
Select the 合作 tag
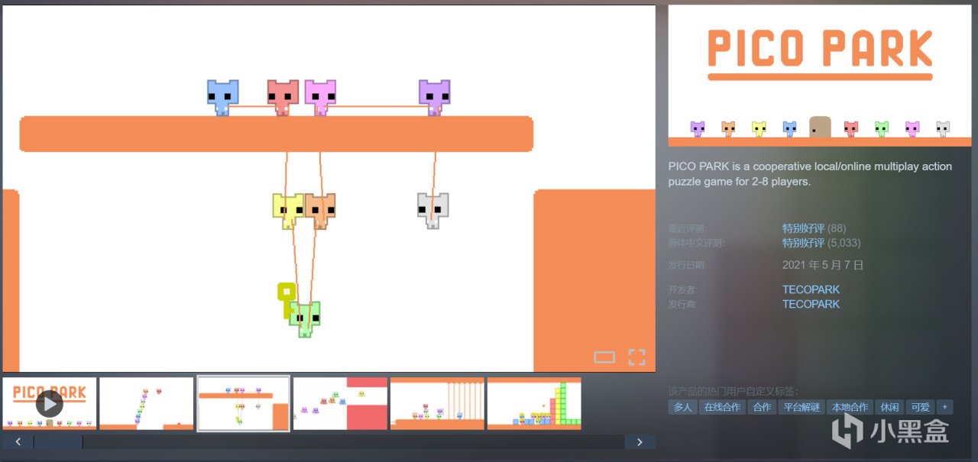click(762, 407)
